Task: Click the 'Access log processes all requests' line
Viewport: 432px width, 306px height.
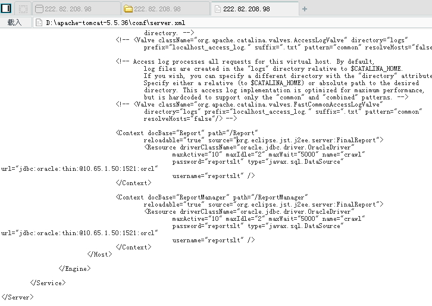Action: 245,61
